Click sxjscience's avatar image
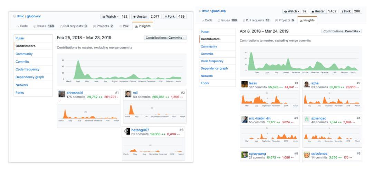The image size is (373, 174). coord(307,155)
